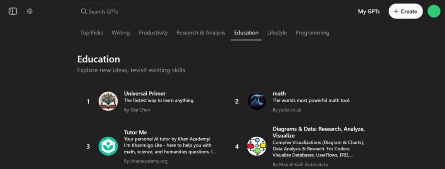Switch to the Writing tab
445x169 pixels.
tap(121, 33)
